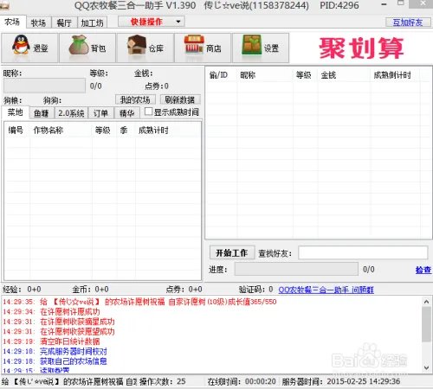433x389 pixels.
Task: Click the log panel scroll down arrow
Action: (x=426, y=367)
